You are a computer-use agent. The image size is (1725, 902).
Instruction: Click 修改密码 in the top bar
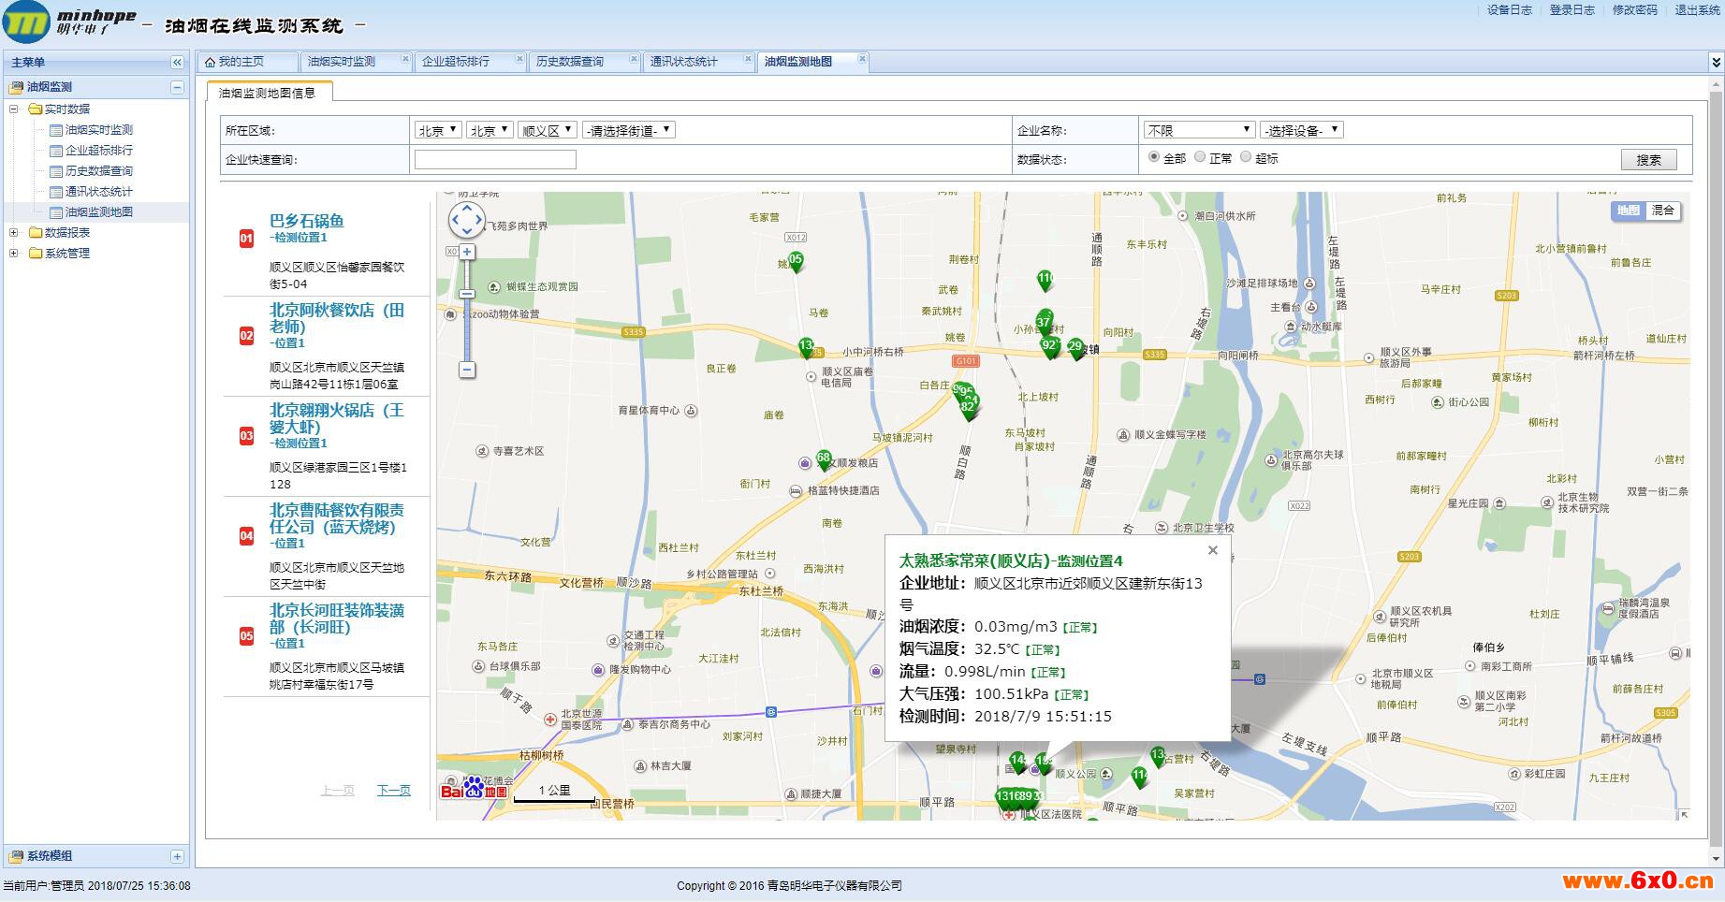pyautogui.click(x=1635, y=10)
